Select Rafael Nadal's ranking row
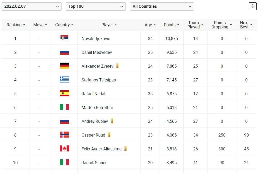 point(130,93)
